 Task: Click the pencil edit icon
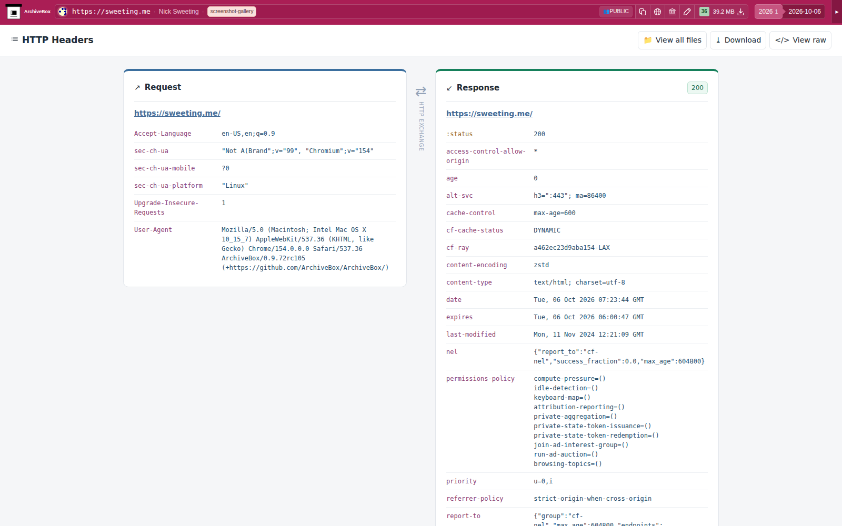(x=687, y=12)
